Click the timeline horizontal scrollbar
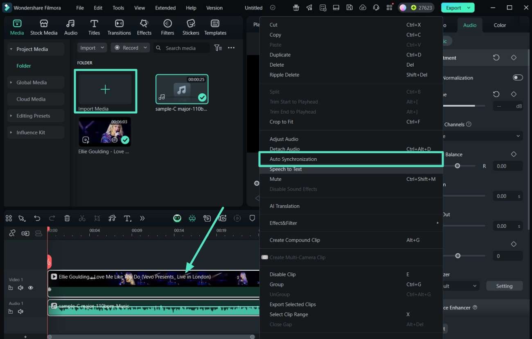532x339 pixels. (151, 337)
